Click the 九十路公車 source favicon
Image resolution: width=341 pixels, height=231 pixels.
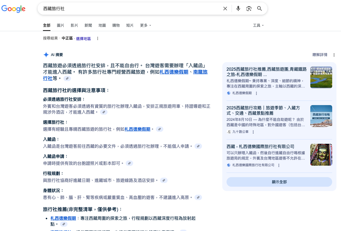(x=229, y=132)
